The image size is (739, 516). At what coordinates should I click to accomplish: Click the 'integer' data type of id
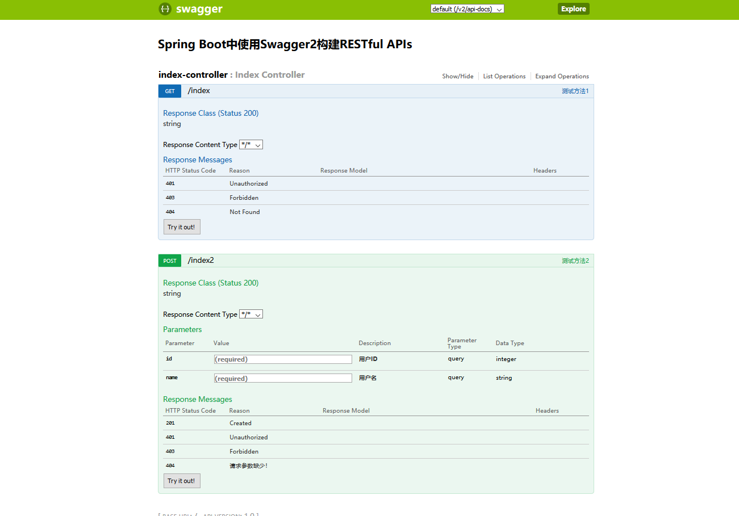click(506, 359)
